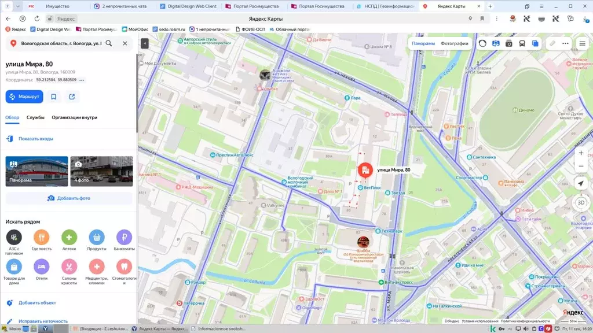Open the map layers selector icon
This screenshot has width=593, height=333.
coord(535,43)
